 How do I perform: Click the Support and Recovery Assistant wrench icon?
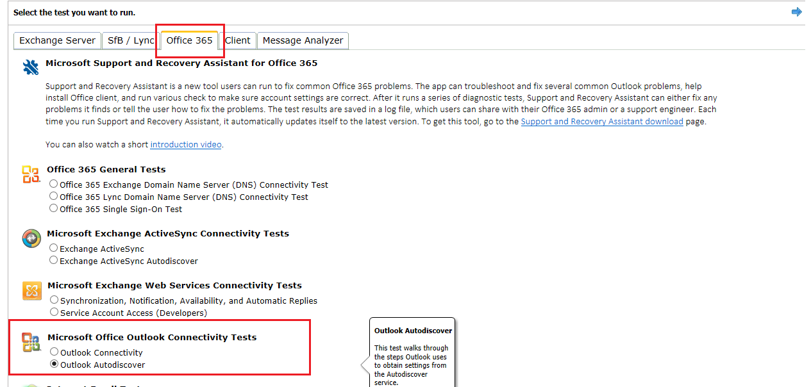(31, 67)
